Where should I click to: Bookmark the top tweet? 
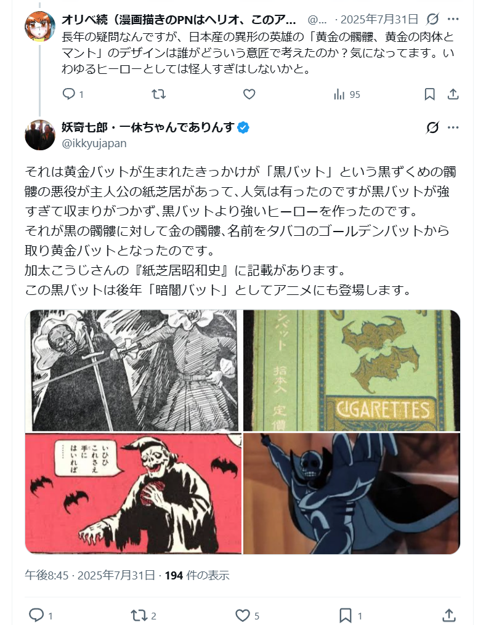click(x=429, y=94)
